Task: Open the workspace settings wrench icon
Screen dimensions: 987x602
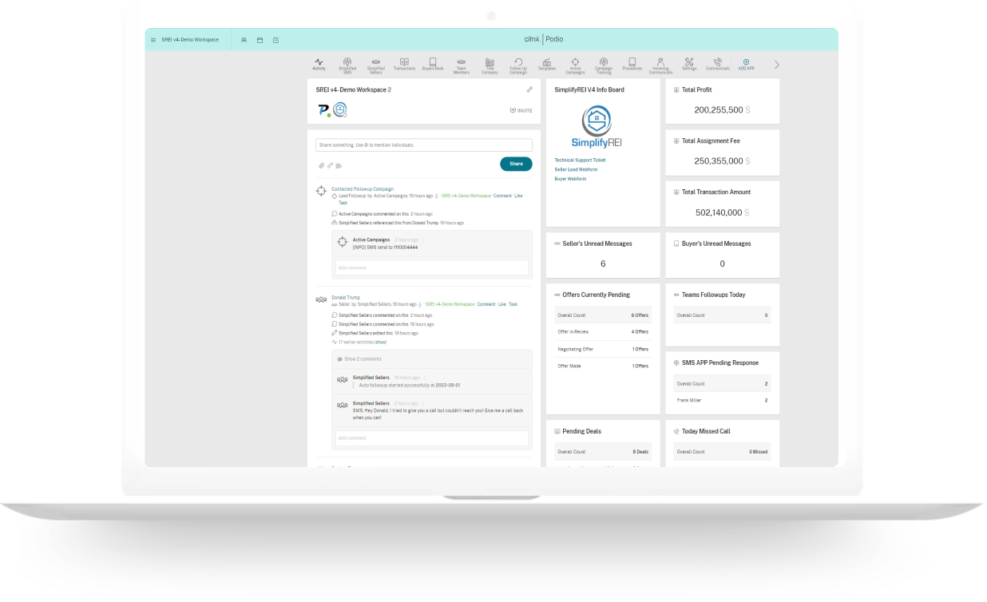Action: pyautogui.click(x=529, y=89)
